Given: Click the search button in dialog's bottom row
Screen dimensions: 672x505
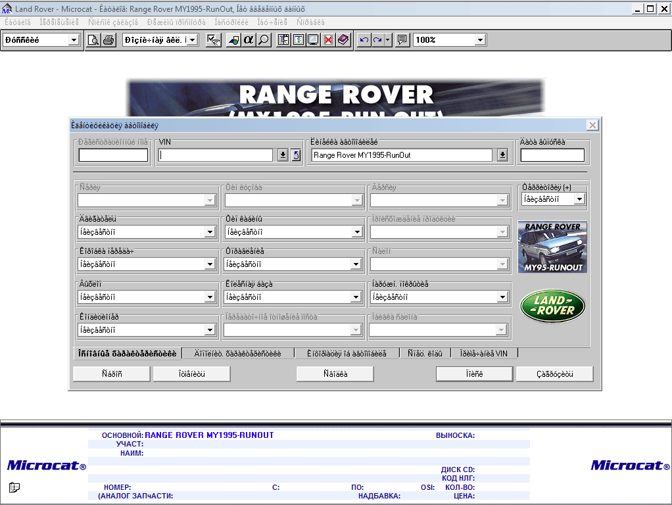Looking at the screenshot, I should tap(475, 374).
